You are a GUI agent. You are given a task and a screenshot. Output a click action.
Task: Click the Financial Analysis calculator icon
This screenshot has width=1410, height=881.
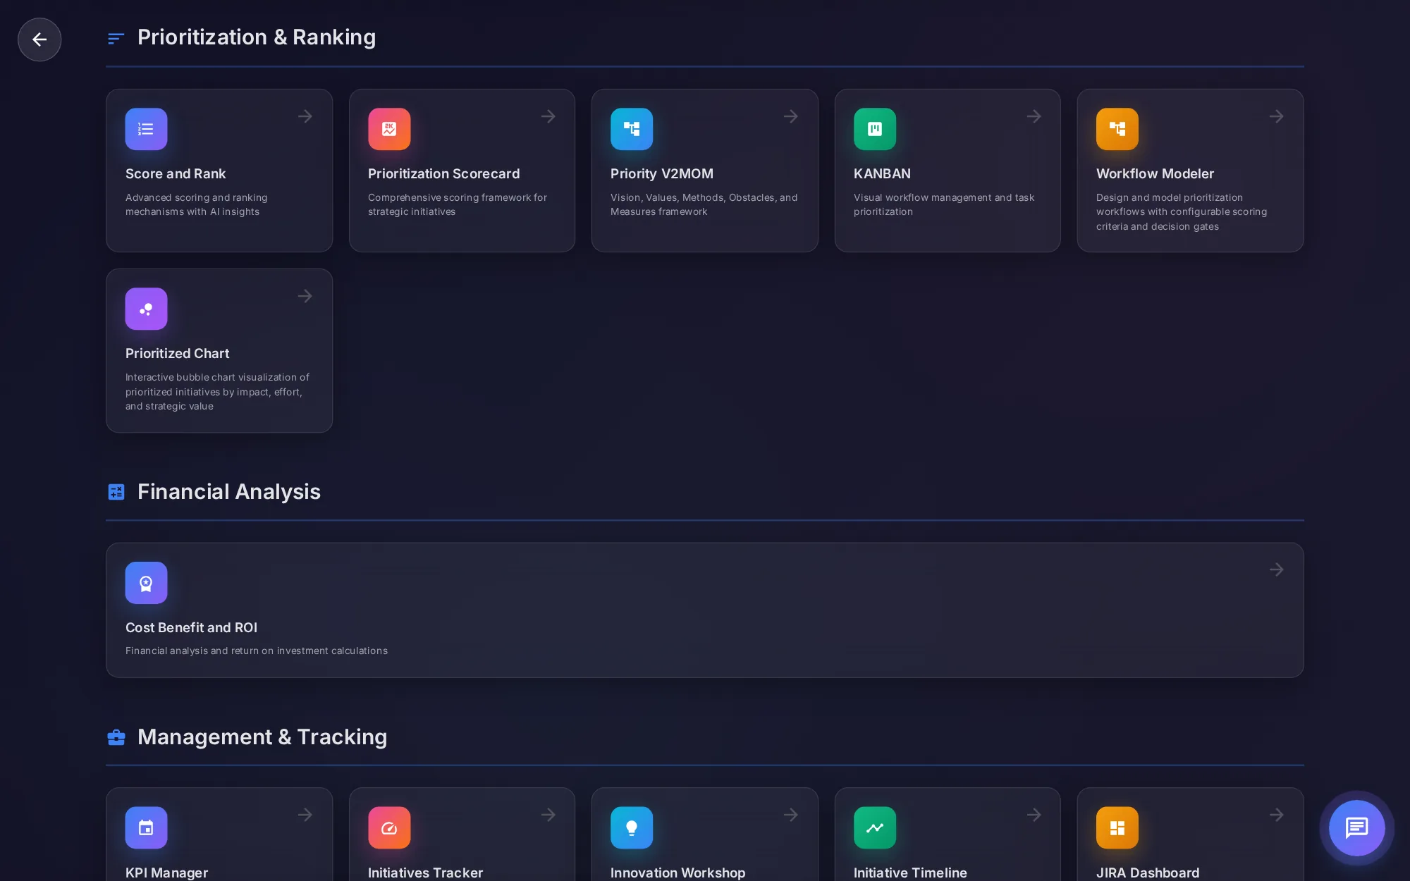pos(116,492)
